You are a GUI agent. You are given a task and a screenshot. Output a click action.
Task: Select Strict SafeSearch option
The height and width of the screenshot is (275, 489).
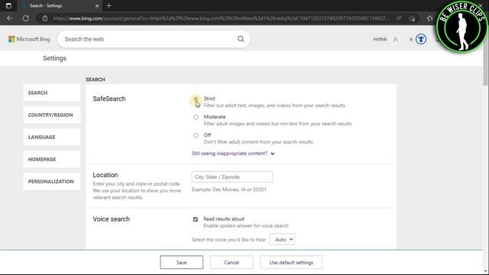(x=196, y=99)
